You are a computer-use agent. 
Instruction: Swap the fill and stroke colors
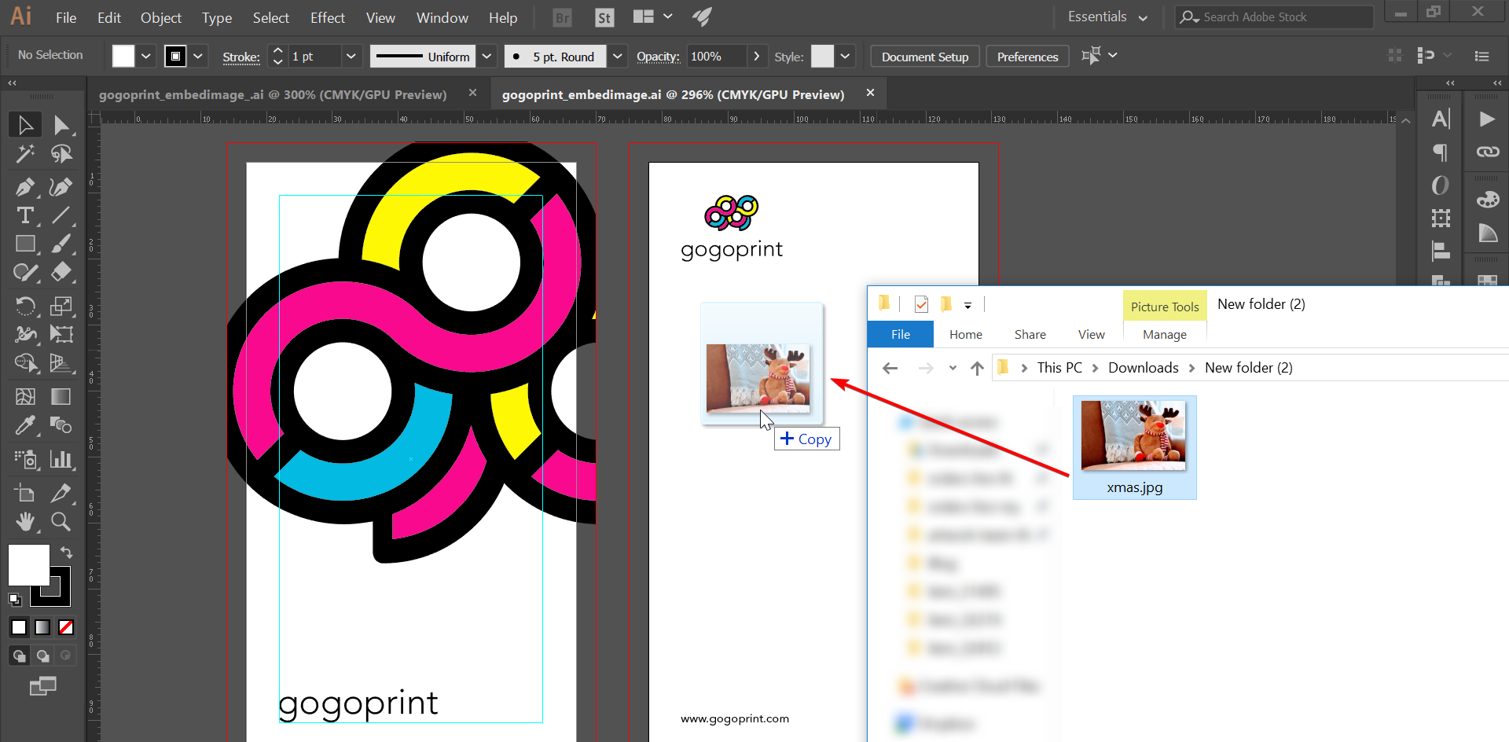click(x=67, y=552)
